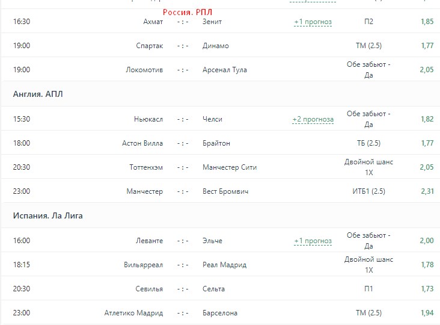Select the Испания. Ла Лига league header
Viewport: 440px width, 325px height.
coord(47,215)
